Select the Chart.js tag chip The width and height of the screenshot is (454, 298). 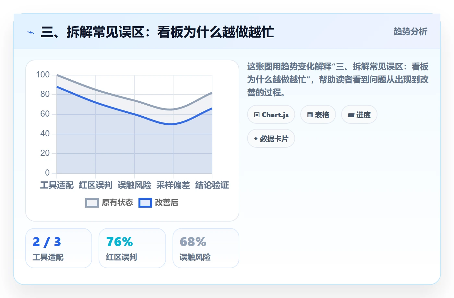(271, 115)
